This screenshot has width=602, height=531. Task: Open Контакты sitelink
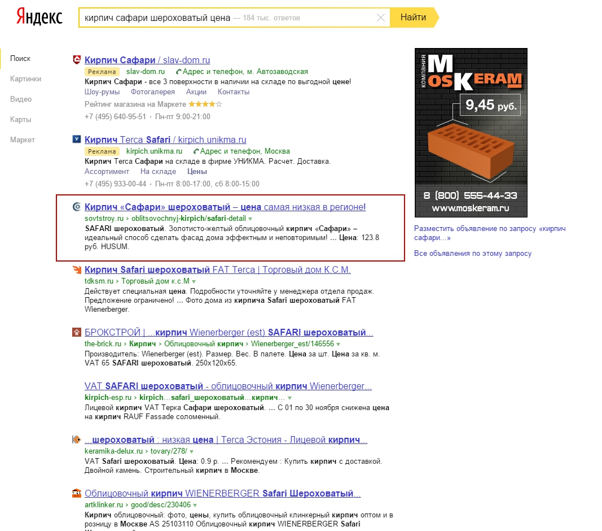(x=234, y=92)
